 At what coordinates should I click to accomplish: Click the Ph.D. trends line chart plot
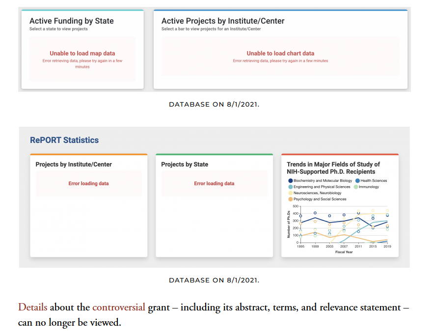(x=344, y=224)
